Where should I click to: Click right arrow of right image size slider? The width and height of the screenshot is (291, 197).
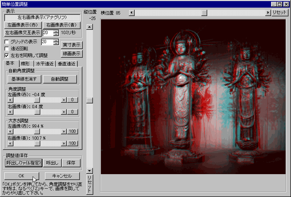(x=64, y=143)
